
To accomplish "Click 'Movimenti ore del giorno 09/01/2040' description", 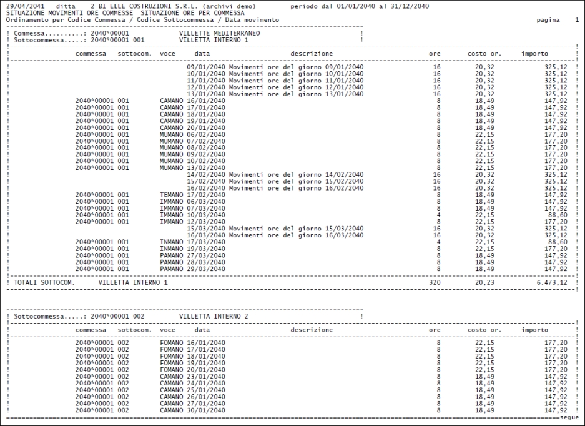I will (296, 67).
